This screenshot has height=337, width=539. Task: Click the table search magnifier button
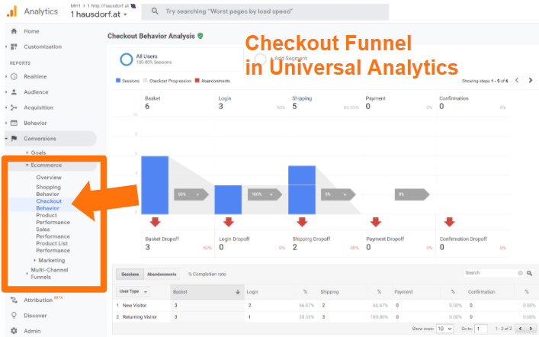pyautogui.click(x=529, y=273)
